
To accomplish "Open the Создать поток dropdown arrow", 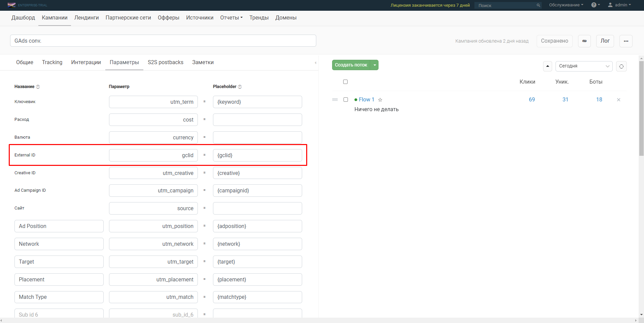I will coord(374,65).
